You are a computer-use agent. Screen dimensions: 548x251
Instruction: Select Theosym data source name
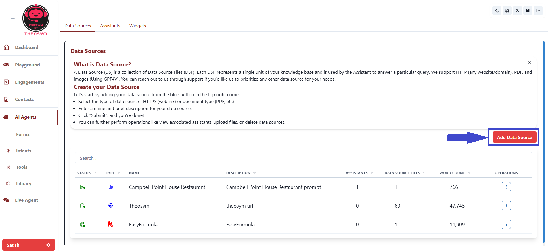click(x=139, y=206)
